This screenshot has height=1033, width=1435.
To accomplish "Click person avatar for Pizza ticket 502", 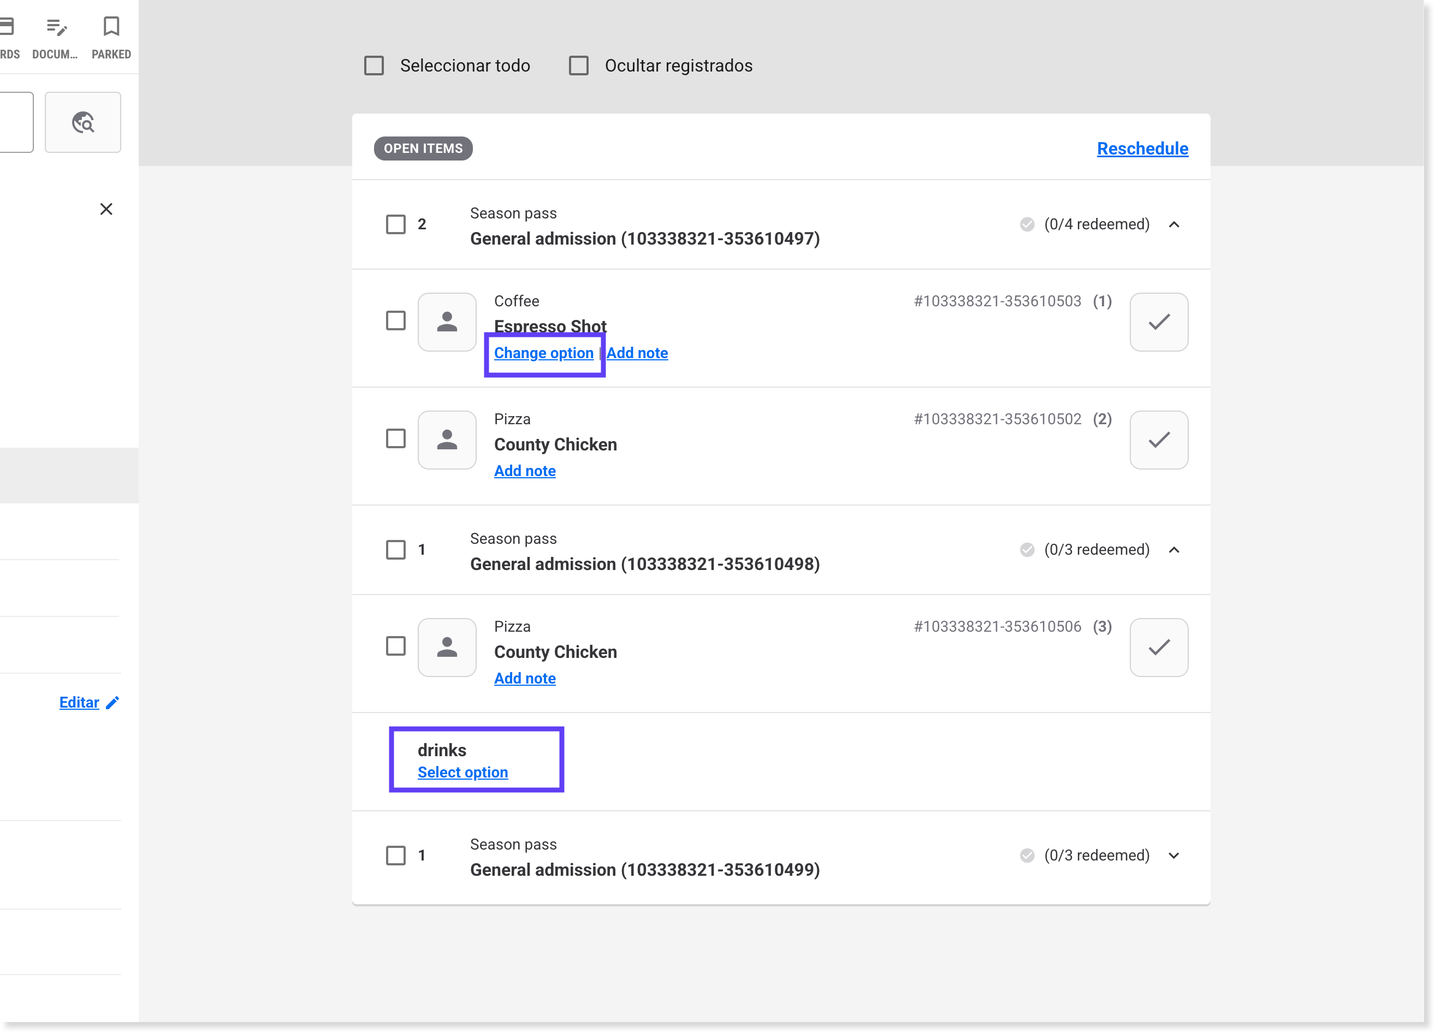I will pyautogui.click(x=447, y=440).
